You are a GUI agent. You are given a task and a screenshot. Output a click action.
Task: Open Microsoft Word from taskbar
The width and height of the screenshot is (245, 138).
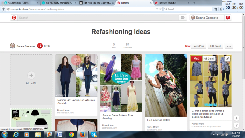tap(60, 134)
